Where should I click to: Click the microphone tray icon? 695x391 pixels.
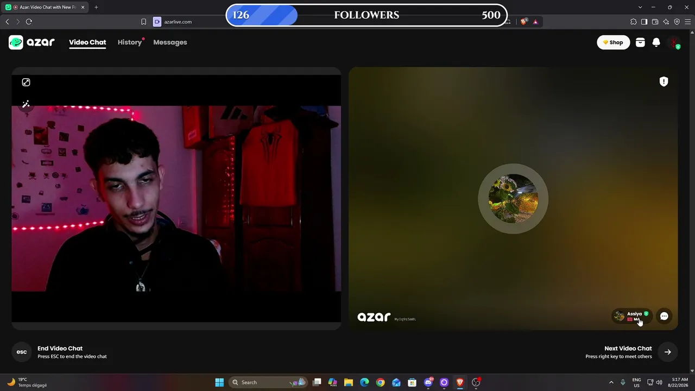(x=623, y=382)
